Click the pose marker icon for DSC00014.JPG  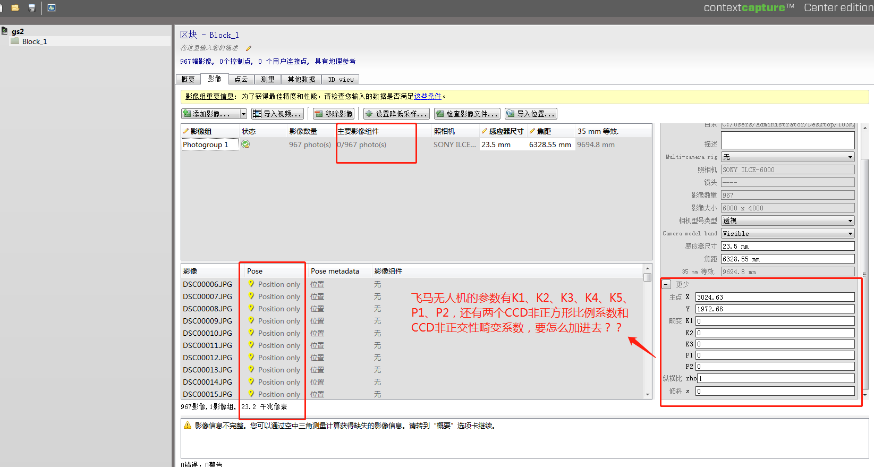click(251, 381)
